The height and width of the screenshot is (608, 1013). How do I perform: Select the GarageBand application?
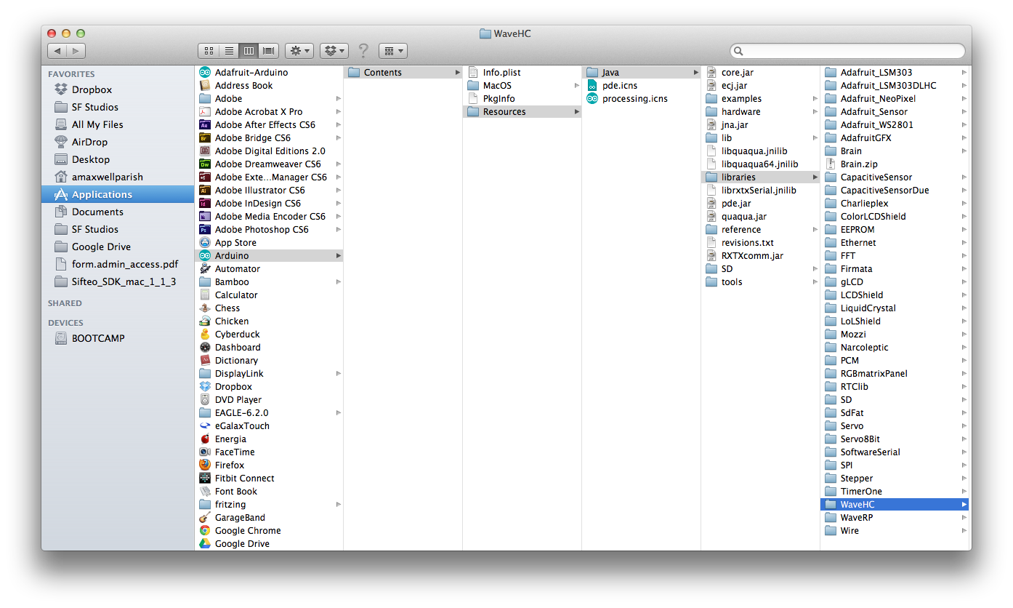tap(269, 517)
